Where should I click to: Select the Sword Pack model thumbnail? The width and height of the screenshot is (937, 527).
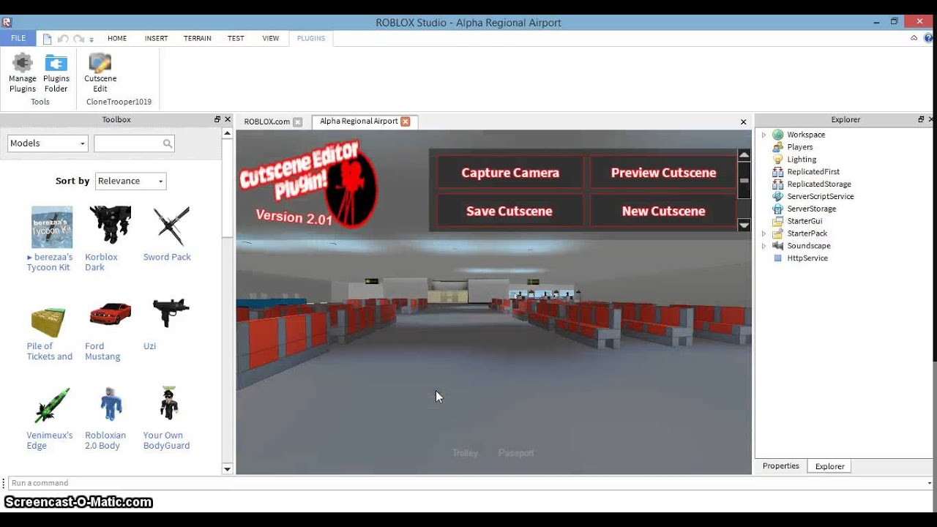pos(171,226)
